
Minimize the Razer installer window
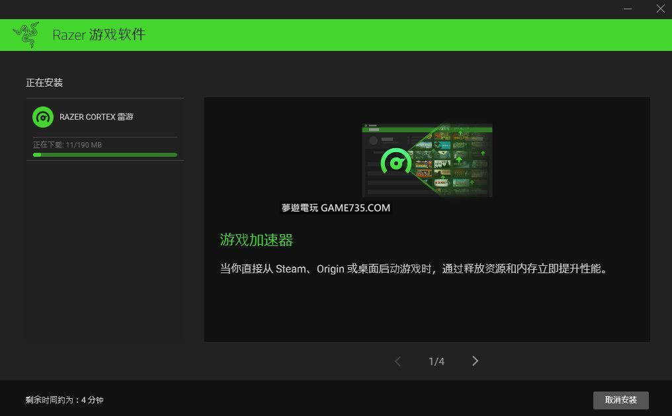click(x=628, y=9)
